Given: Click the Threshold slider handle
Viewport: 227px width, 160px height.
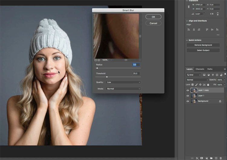Looking at the screenshot, I should pyautogui.click(x=107, y=77).
